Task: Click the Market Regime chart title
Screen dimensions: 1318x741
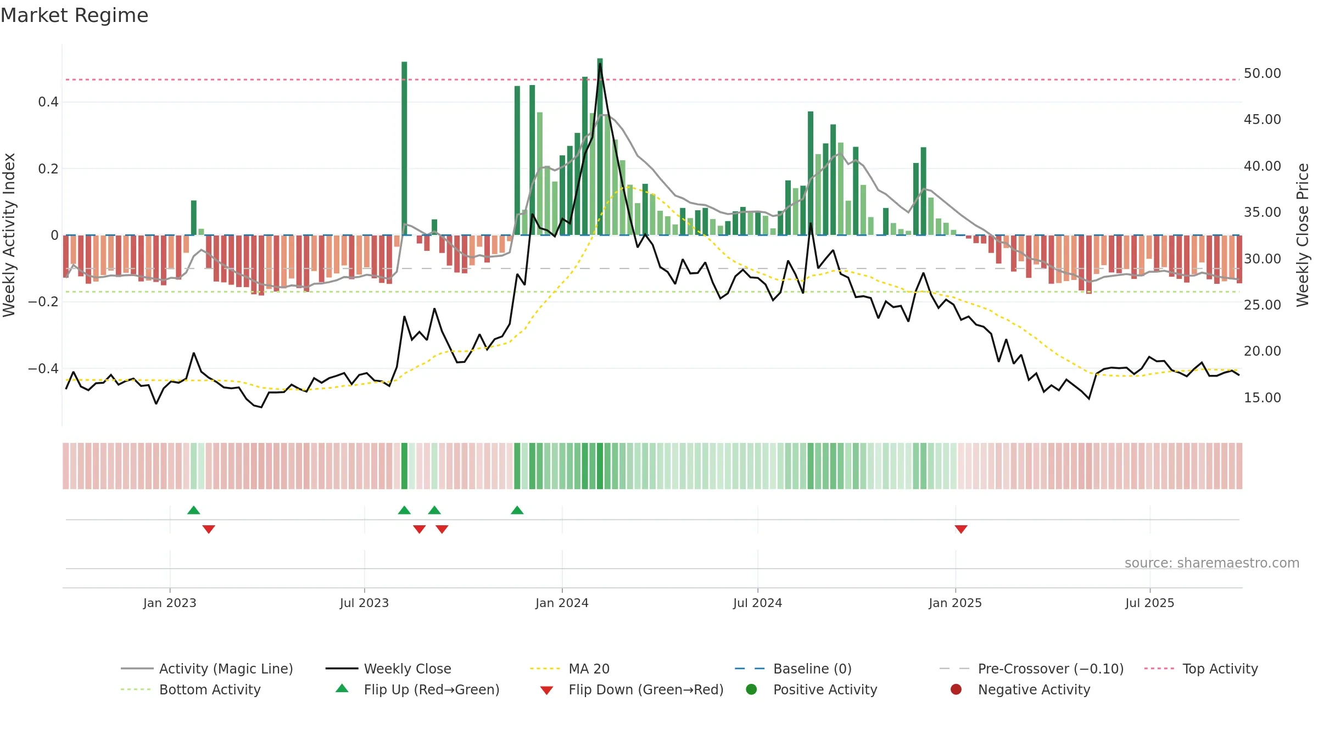Action: (74, 15)
